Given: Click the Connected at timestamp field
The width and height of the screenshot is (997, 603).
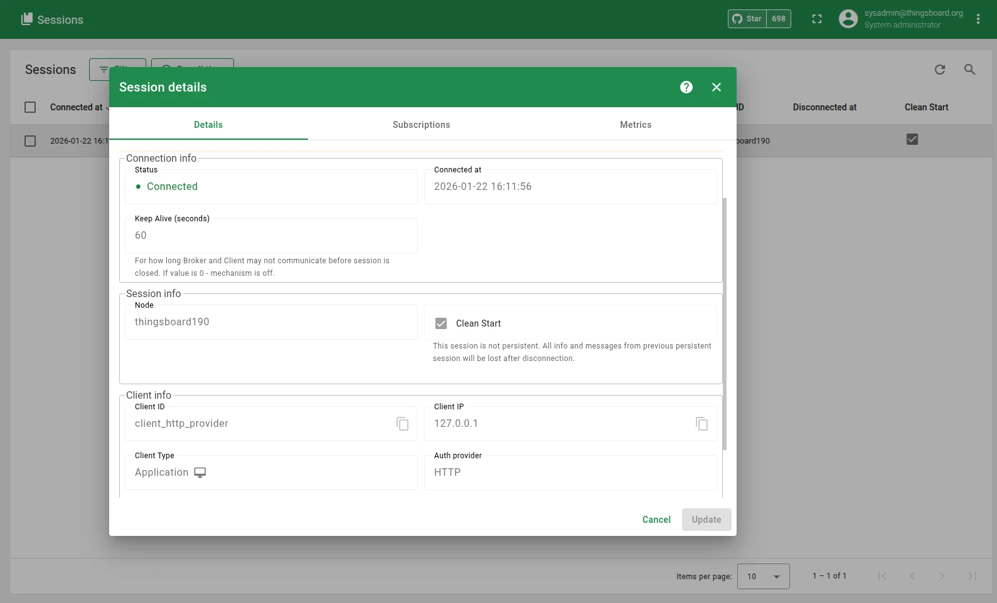Looking at the screenshot, I should [x=570, y=187].
